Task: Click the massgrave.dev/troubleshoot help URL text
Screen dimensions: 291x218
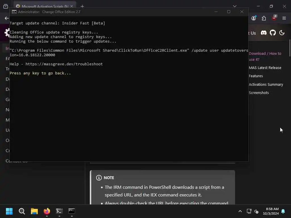Action: pos(64,64)
